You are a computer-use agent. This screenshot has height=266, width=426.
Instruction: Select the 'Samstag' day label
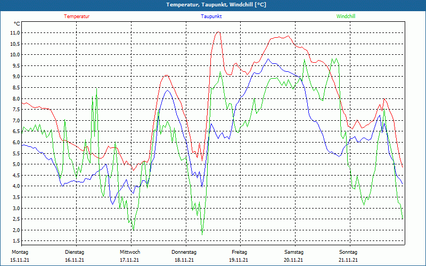(x=293, y=252)
